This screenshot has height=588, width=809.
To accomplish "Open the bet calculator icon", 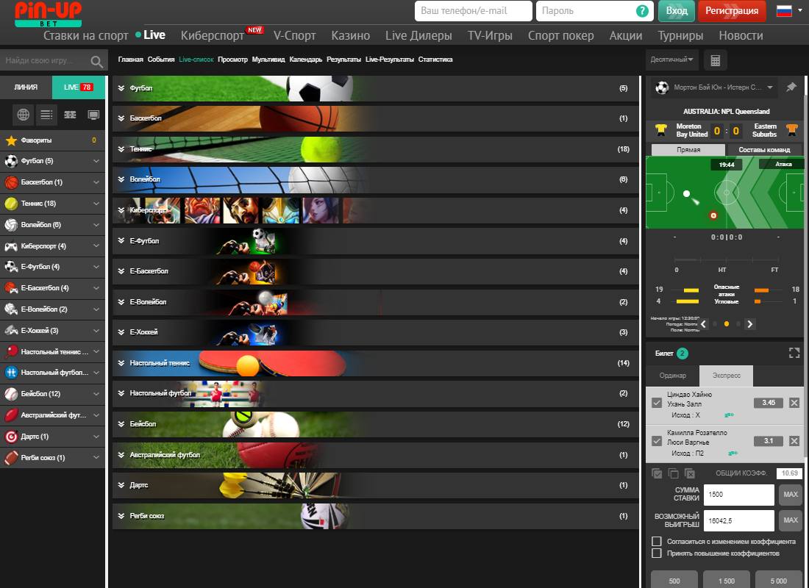I will (716, 60).
